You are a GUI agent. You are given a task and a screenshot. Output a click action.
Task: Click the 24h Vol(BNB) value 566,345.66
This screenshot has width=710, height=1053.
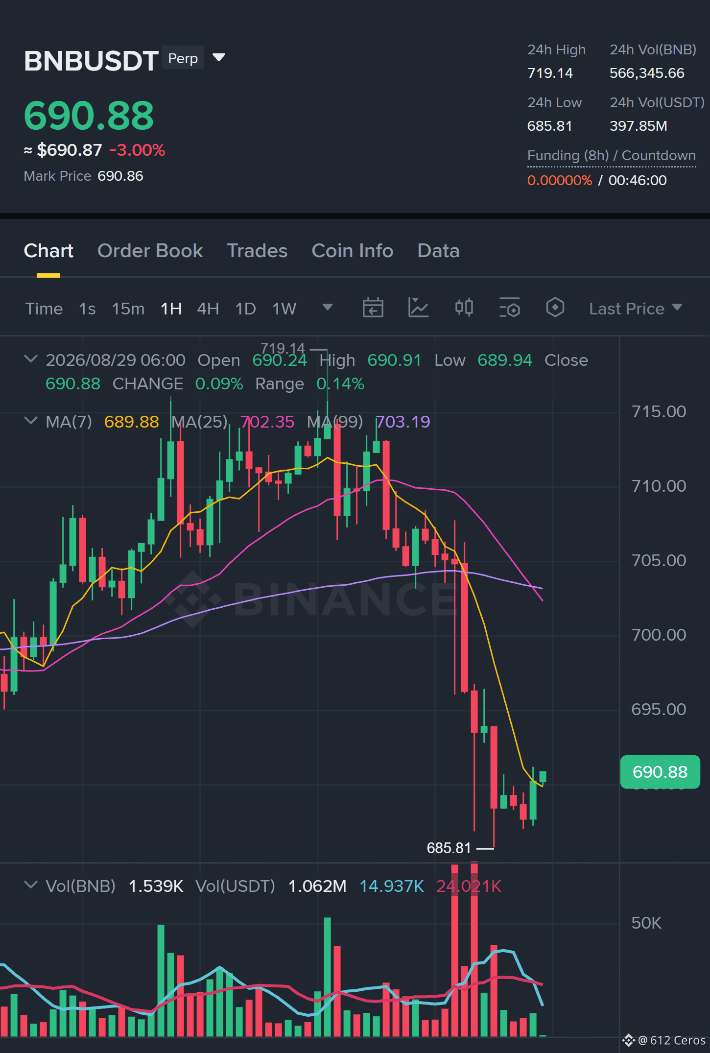tap(647, 73)
